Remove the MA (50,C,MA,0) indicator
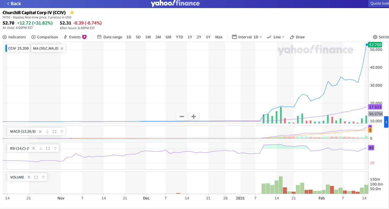This screenshot has height=209, width=389. (x=62, y=48)
